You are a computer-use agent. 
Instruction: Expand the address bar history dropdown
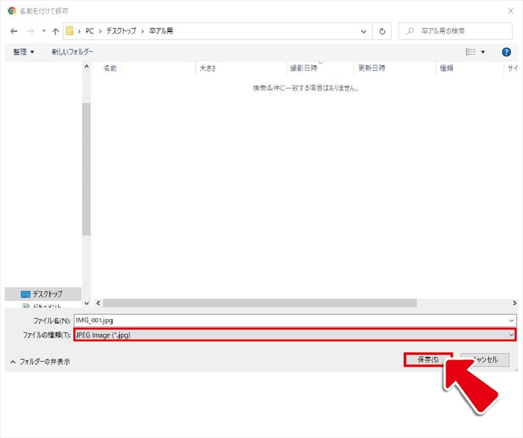(364, 31)
